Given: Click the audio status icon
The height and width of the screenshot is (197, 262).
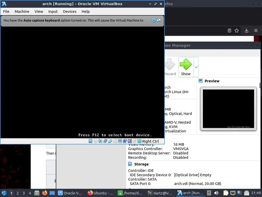Looking at the screenshot, I should coord(100,141).
